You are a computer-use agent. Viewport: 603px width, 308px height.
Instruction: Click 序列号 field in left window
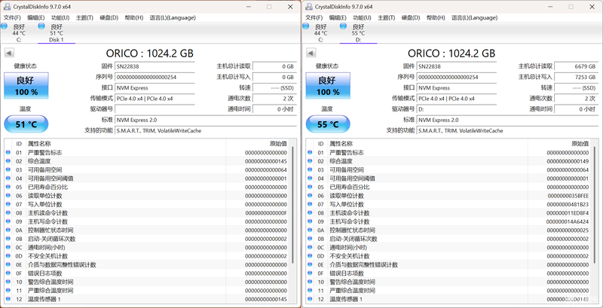point(155,78)
